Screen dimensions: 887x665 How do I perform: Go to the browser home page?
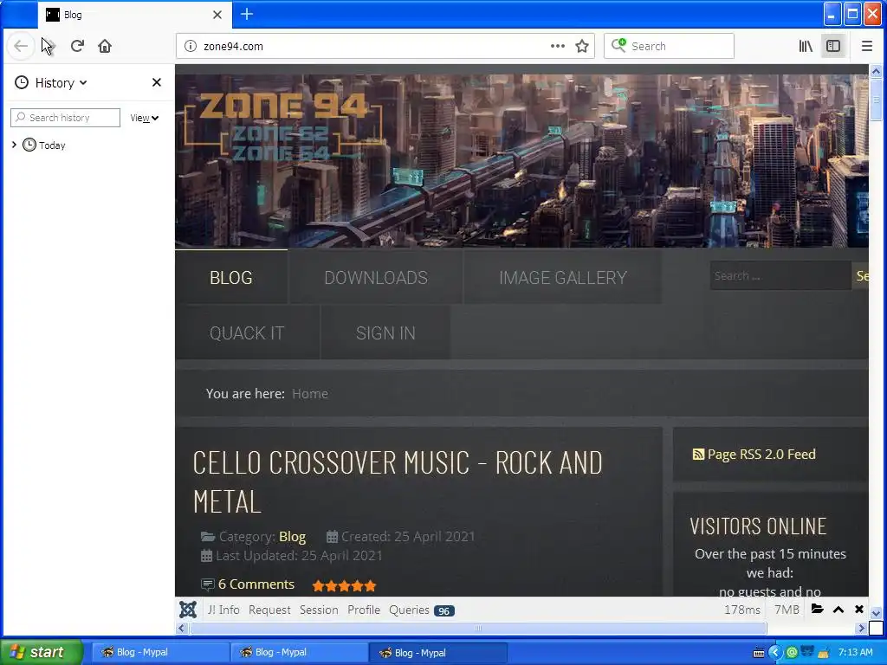point(105,46)
